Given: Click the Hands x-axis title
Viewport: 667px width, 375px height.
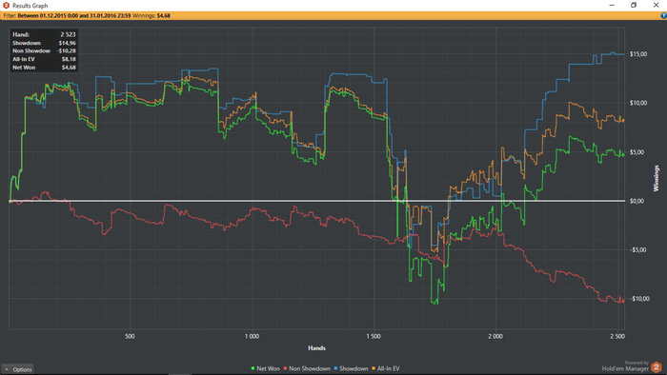Looking at the screenshot, I should pos(316,347).
